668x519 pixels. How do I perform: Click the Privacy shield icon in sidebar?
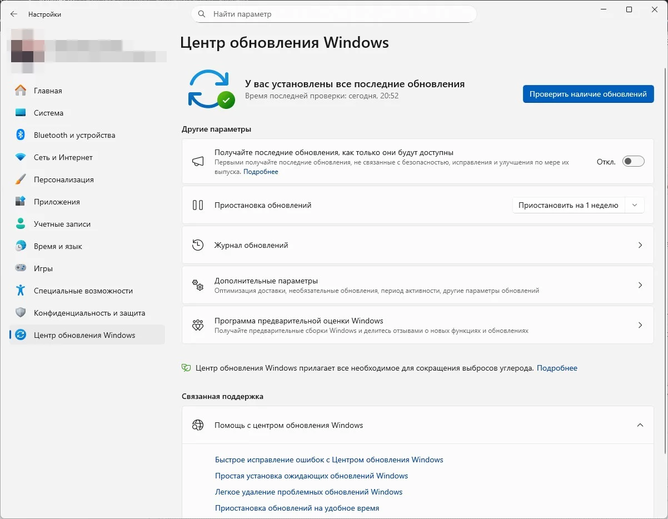(21, 313)
